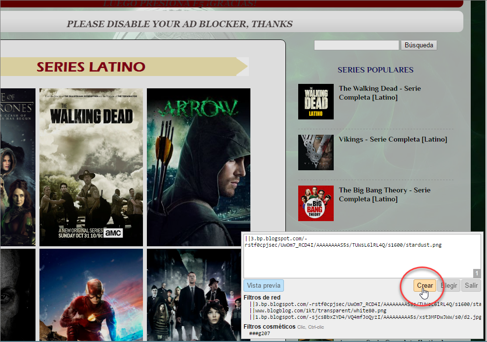Click the filter count badge showing 1
487x342 pixels.
(477, 273)
